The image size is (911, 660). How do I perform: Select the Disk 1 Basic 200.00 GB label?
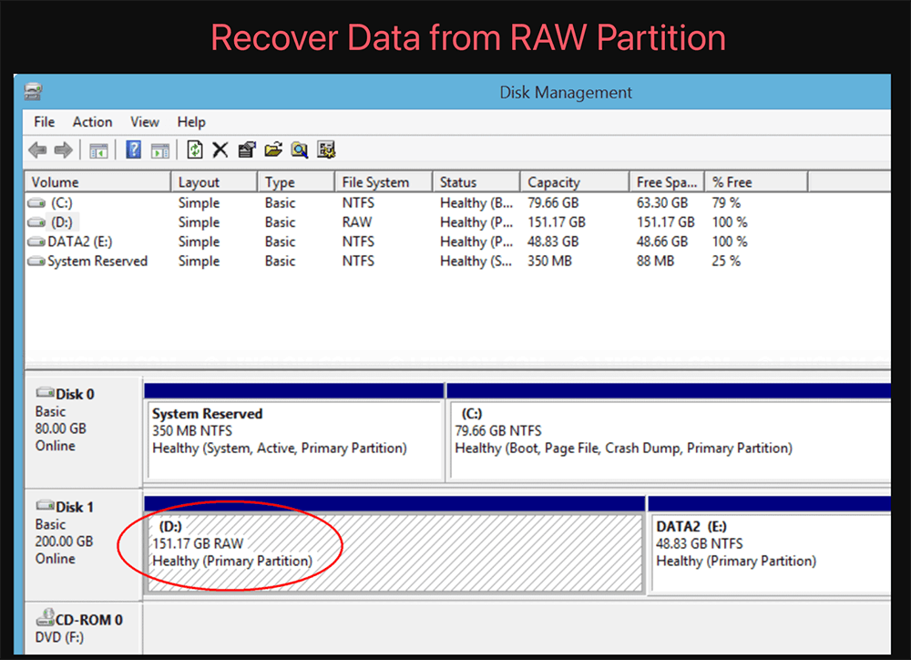tap(83, 545)
